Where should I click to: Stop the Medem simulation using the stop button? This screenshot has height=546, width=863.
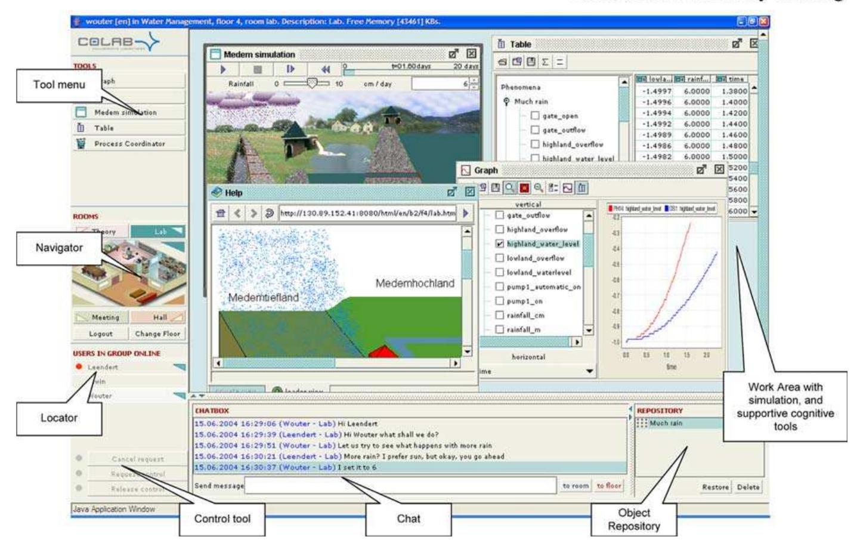pyautogui.click(x=258, y=69)
